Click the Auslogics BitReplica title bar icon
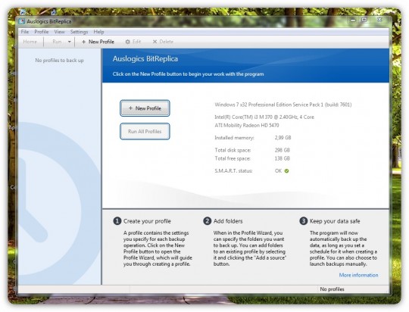The height and width of the screenshot is (312, 409). tap(22, 21)
